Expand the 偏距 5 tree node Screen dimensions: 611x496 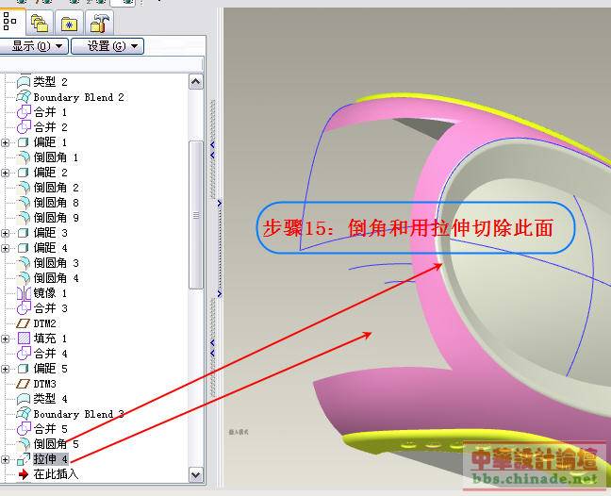tap(5, 369)
